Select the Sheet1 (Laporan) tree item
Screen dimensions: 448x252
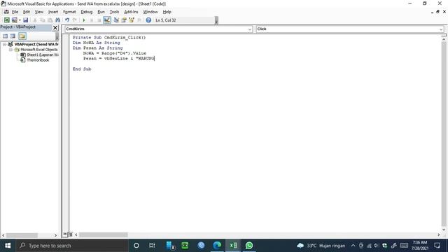tap(42, 55)
